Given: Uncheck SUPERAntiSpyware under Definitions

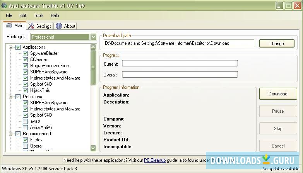Looking at the screenshot, I should coord(25,103).
